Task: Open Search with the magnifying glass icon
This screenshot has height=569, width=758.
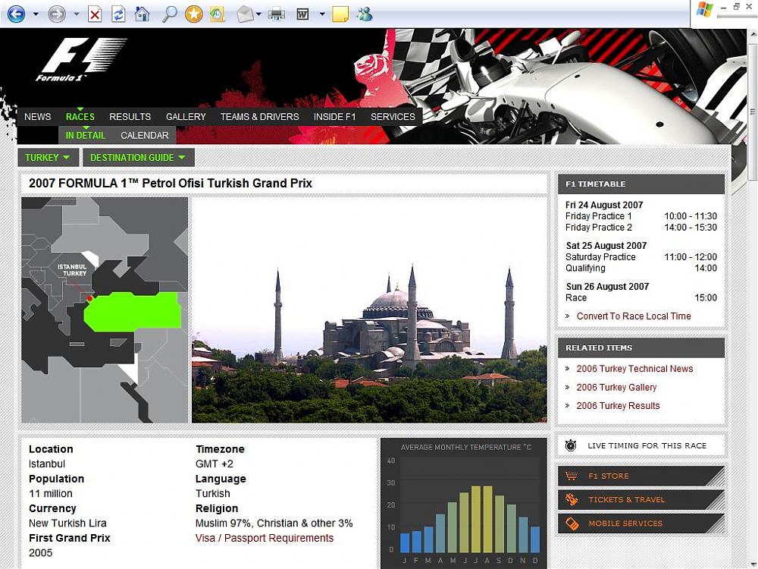Action: (x=170, y=14)
